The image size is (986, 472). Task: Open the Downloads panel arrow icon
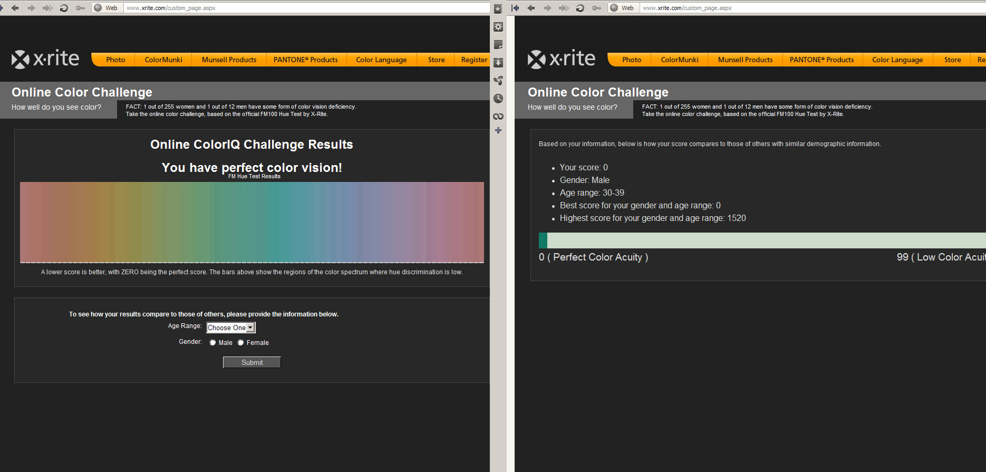click(x=498, y=63)
